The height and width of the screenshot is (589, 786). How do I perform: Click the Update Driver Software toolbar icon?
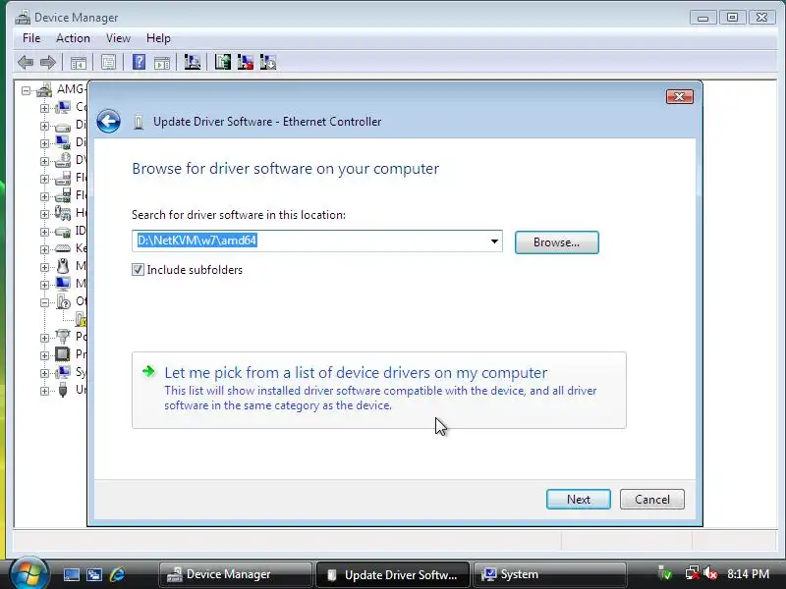pos(223,62)
